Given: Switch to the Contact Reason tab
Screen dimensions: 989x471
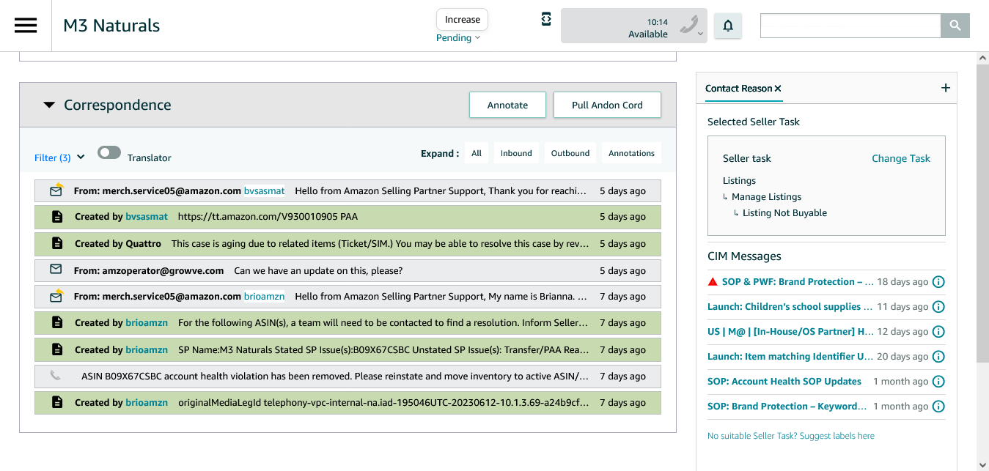Looking at the screenshot, I should (738, 89).
